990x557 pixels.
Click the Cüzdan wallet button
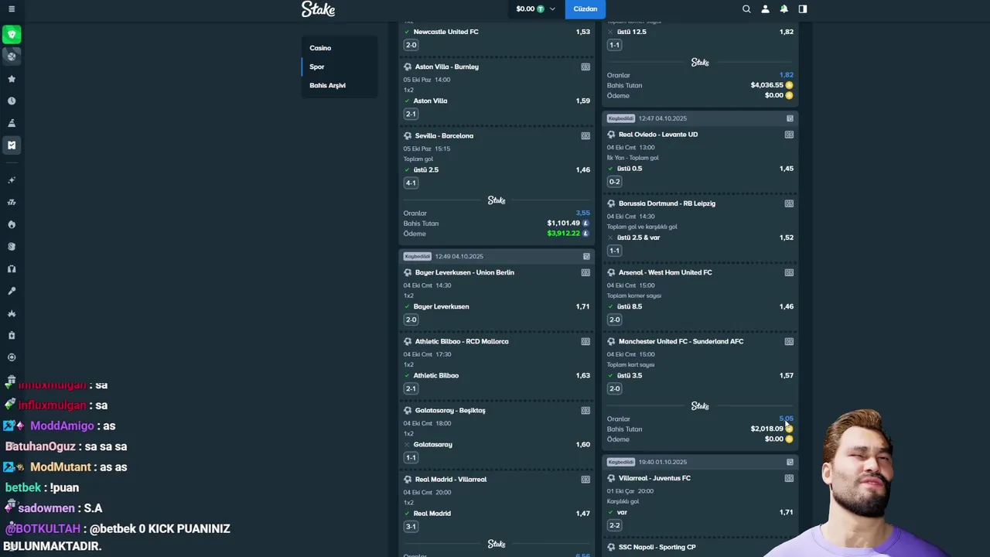(x=585, y=9)
